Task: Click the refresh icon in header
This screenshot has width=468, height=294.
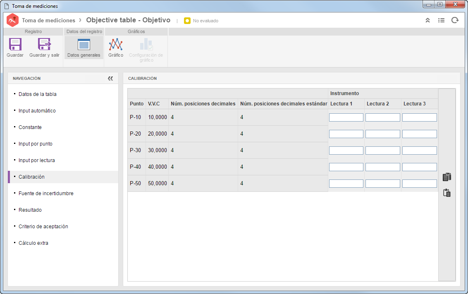Action: (455, 20)
